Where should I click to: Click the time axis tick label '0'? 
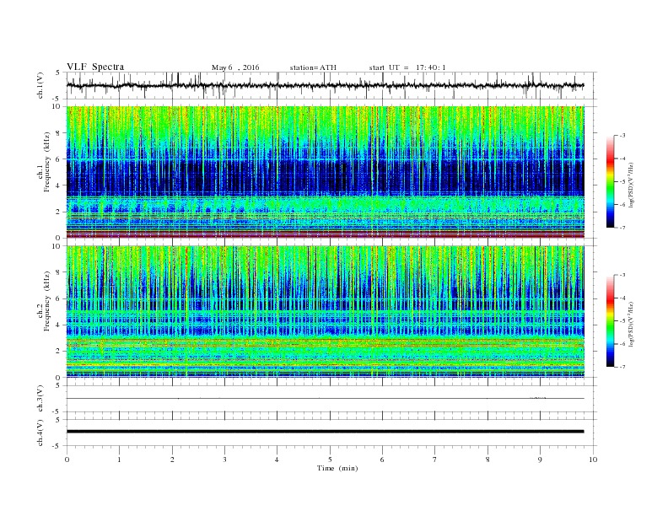pos(67,460)
